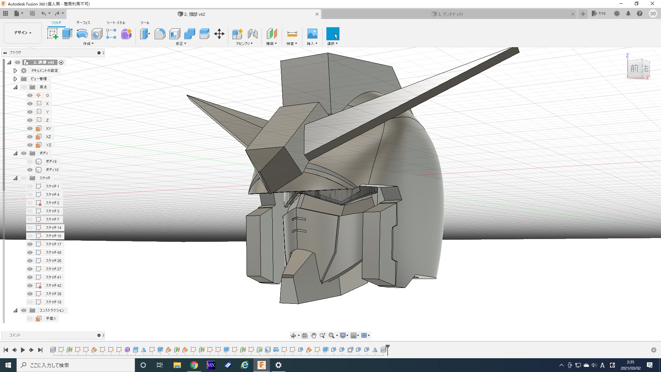This screenshot has width=661, height=372.
Task: Collapse the スケッチ folder in the browser
Action: [x=15, y=178]
